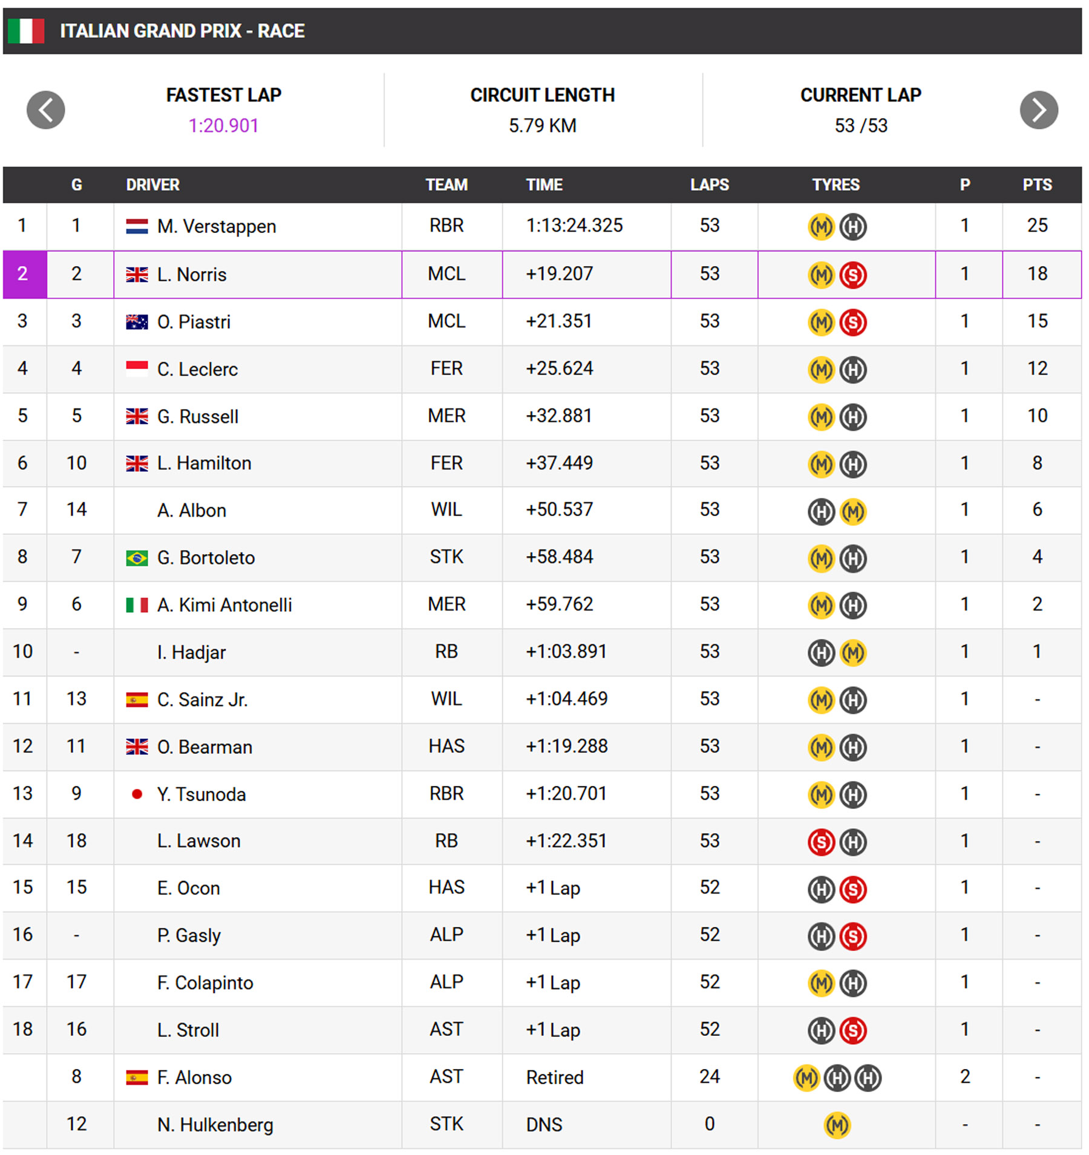Select driver L. Hamilton's name
Viewport: 1089px width, 1155px height.
coord(204,463)
